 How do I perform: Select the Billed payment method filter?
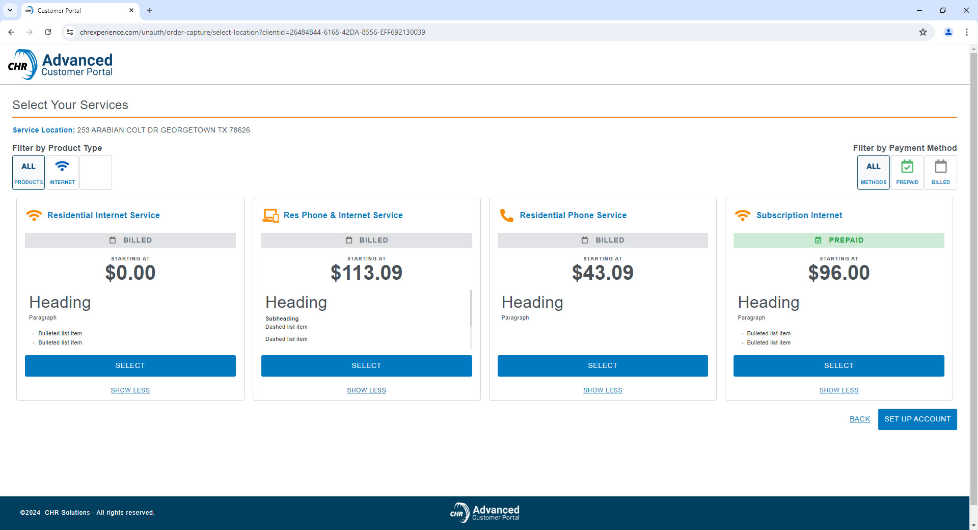point(940,172)
